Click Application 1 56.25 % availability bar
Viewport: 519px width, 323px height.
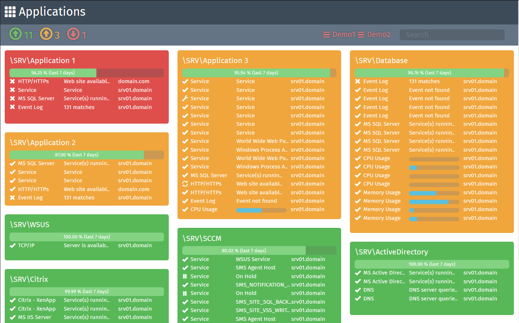point(87,73)
